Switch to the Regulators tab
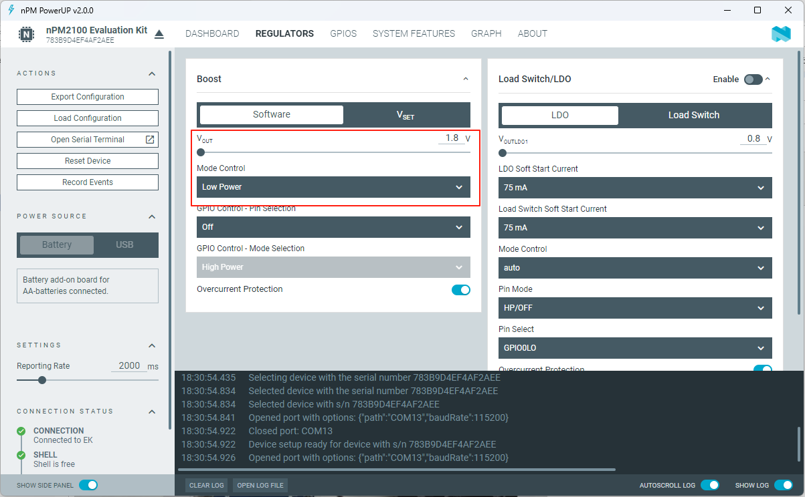This screenshot has height=497, width=805. pos(284,33)
